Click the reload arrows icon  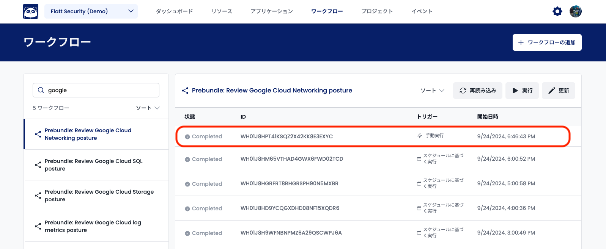463,91
